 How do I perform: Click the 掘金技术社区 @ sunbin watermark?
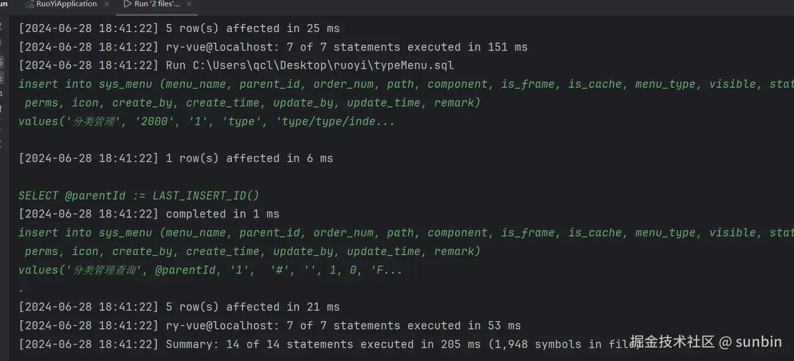pyautogui.click(x=706, y=342)
